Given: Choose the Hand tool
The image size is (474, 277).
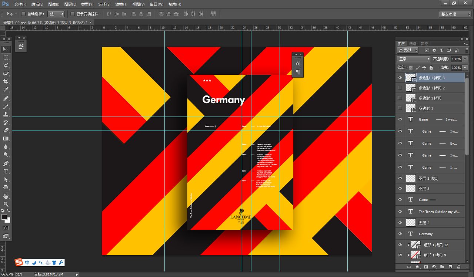Looking at the screenshot, I should [6, 196].
